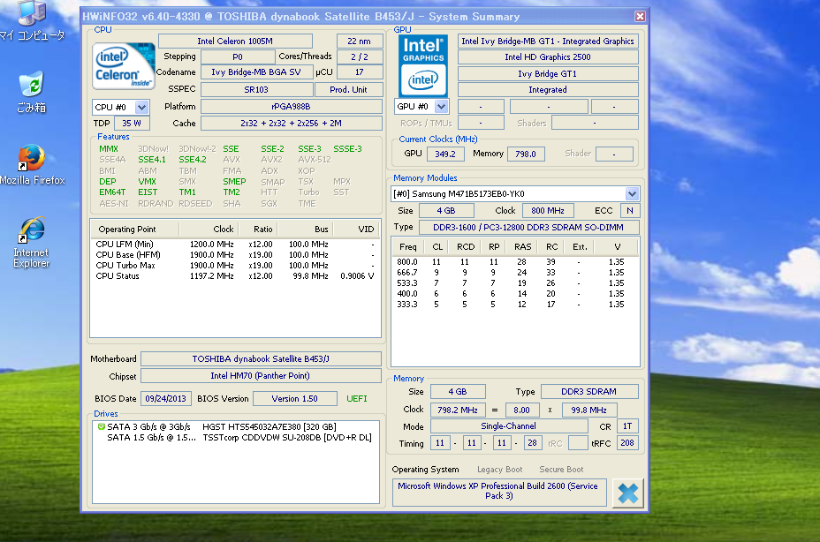The image size is (820, 542).
Task: Select the 800.0 MHz memory timing row
Action: click(x=514, y=262)
